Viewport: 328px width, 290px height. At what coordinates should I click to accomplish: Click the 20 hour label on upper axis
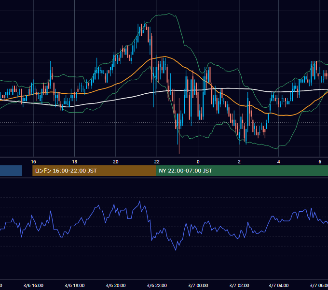point(116,162)
